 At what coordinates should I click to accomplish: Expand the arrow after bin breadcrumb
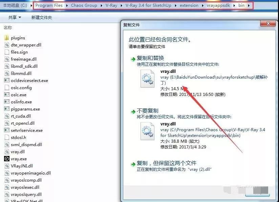250,6
